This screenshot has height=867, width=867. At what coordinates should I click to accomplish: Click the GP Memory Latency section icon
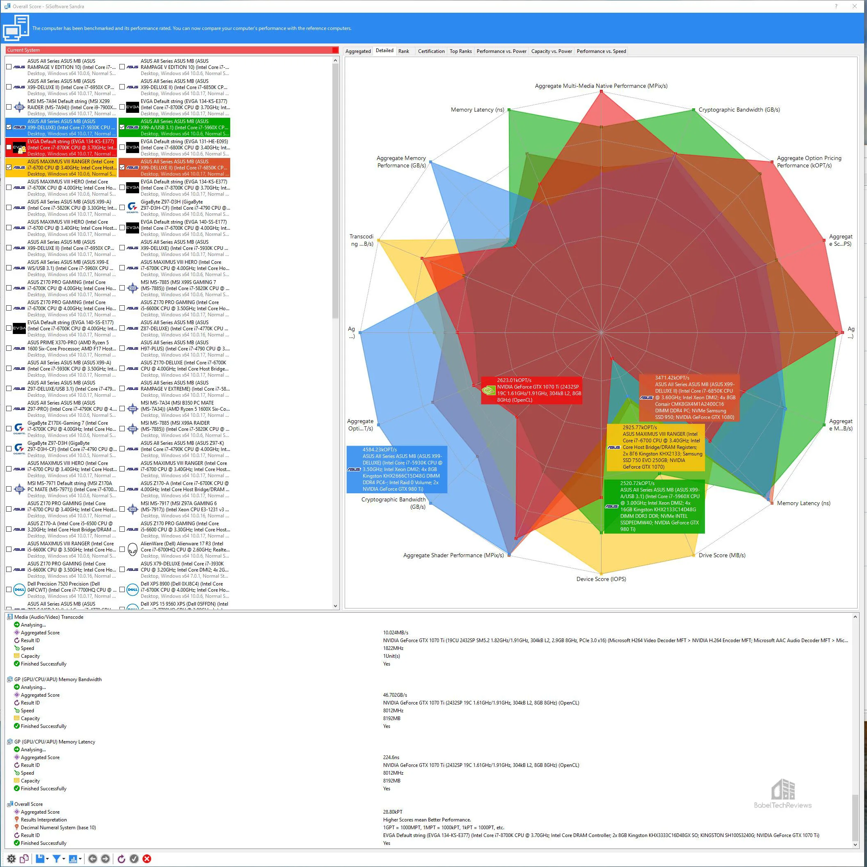pos(10,741)
